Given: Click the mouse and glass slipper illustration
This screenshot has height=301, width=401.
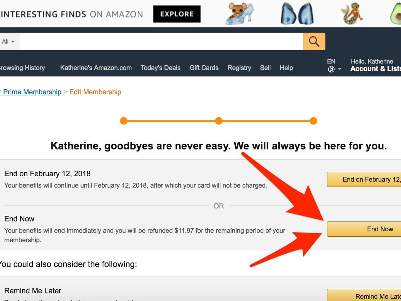Looking at the screenshot, I should point(239,13).
